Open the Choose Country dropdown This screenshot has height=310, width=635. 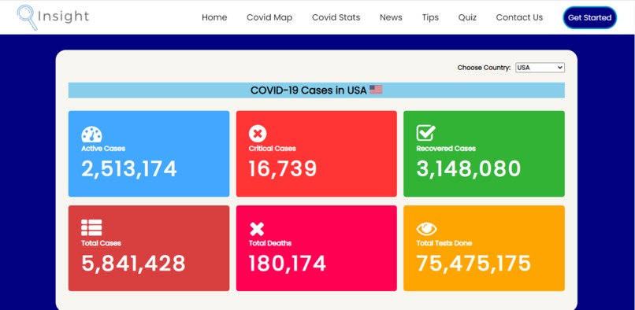pyautogui.click(x=540, y=68)
